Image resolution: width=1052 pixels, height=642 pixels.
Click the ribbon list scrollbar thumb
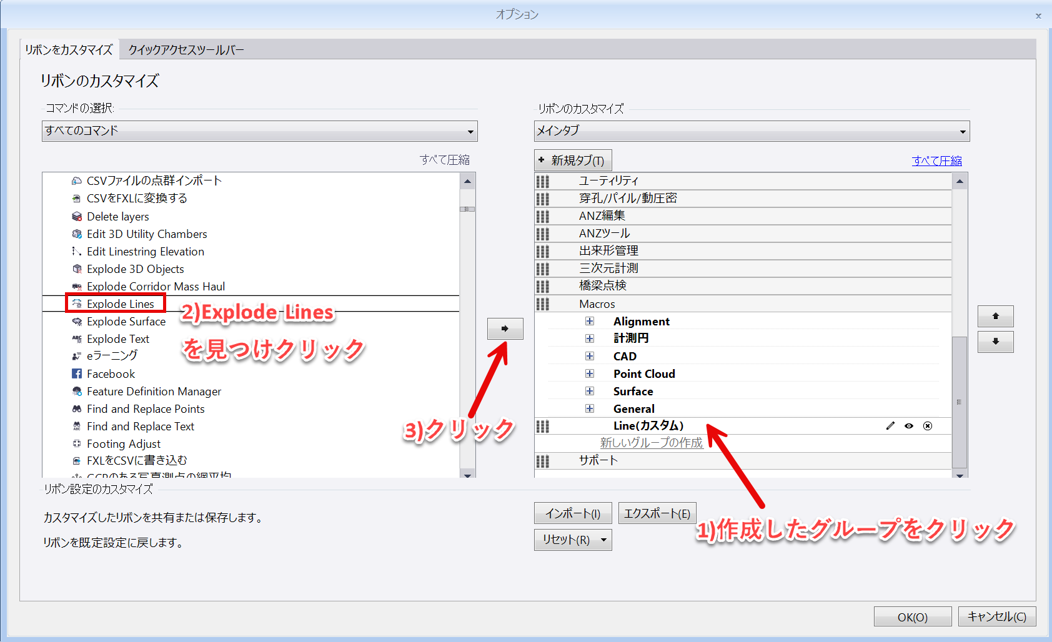960,402
